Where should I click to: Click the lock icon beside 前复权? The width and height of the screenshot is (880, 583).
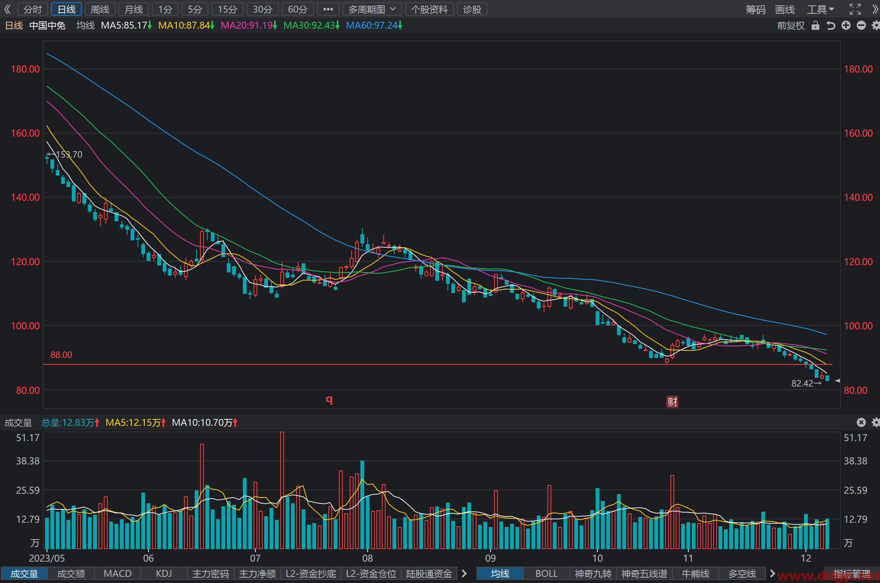(815, 26)
